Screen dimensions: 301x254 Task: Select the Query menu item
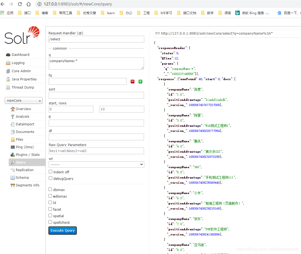click(27, 162)
